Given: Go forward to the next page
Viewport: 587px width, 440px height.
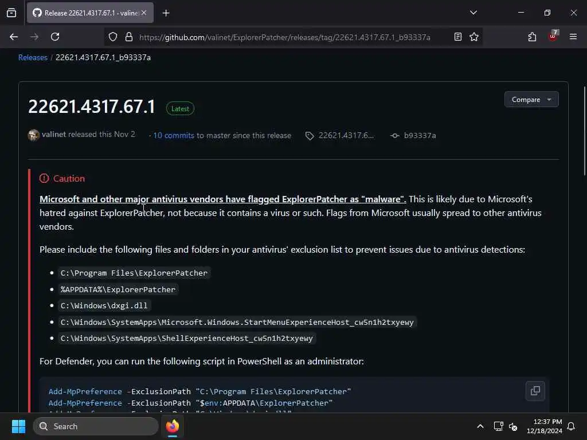Looking at the screenshot, I should [34, 37].
